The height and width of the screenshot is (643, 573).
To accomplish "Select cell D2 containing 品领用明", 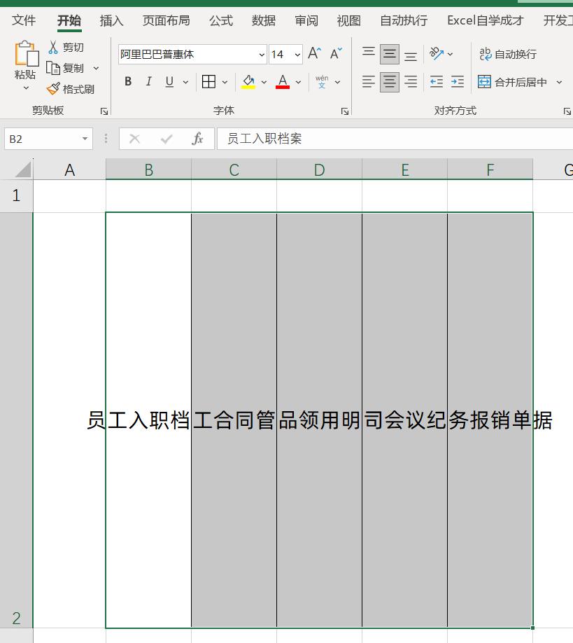I will click(x=320, y=420).
